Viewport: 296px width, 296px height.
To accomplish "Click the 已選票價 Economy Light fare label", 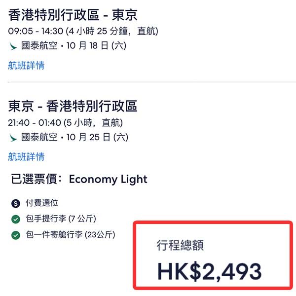I will [x=79, y=179].
